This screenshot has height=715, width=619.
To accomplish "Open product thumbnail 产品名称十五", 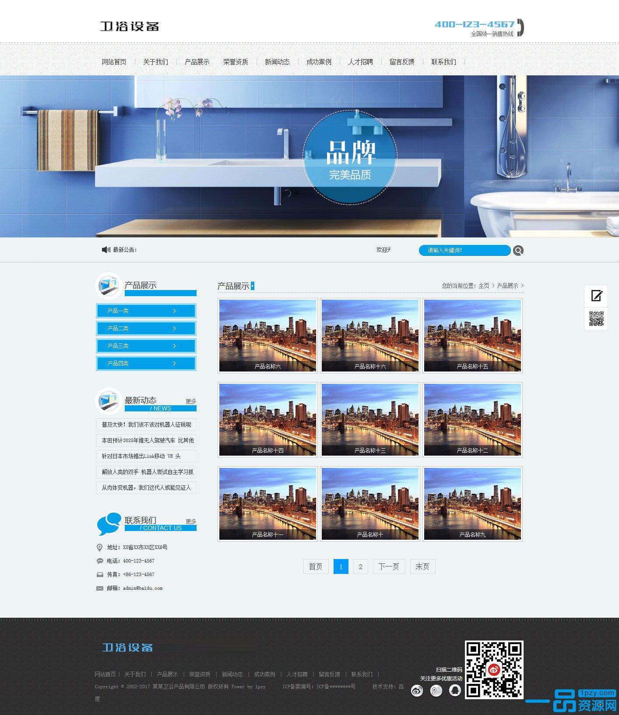I will coord(472,336).
